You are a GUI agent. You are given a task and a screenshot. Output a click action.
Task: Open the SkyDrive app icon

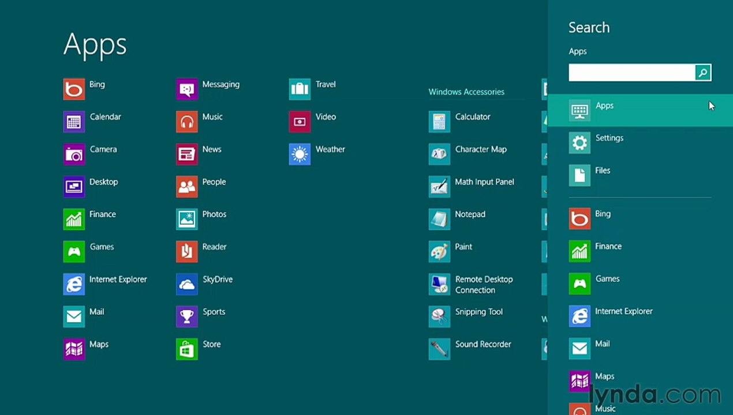[x=187, y=284]
